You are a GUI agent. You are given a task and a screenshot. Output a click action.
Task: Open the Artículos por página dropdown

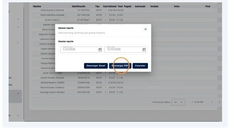coord(178,102)
